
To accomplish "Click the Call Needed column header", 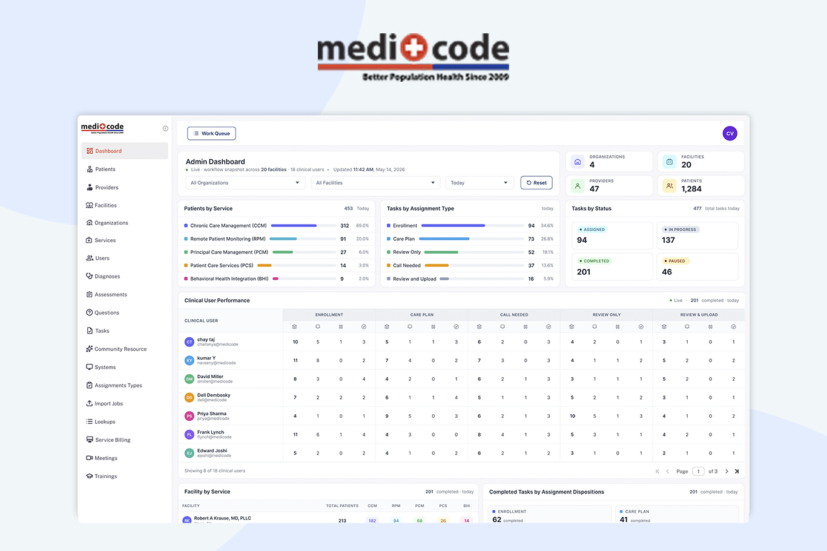I will 514,315.
